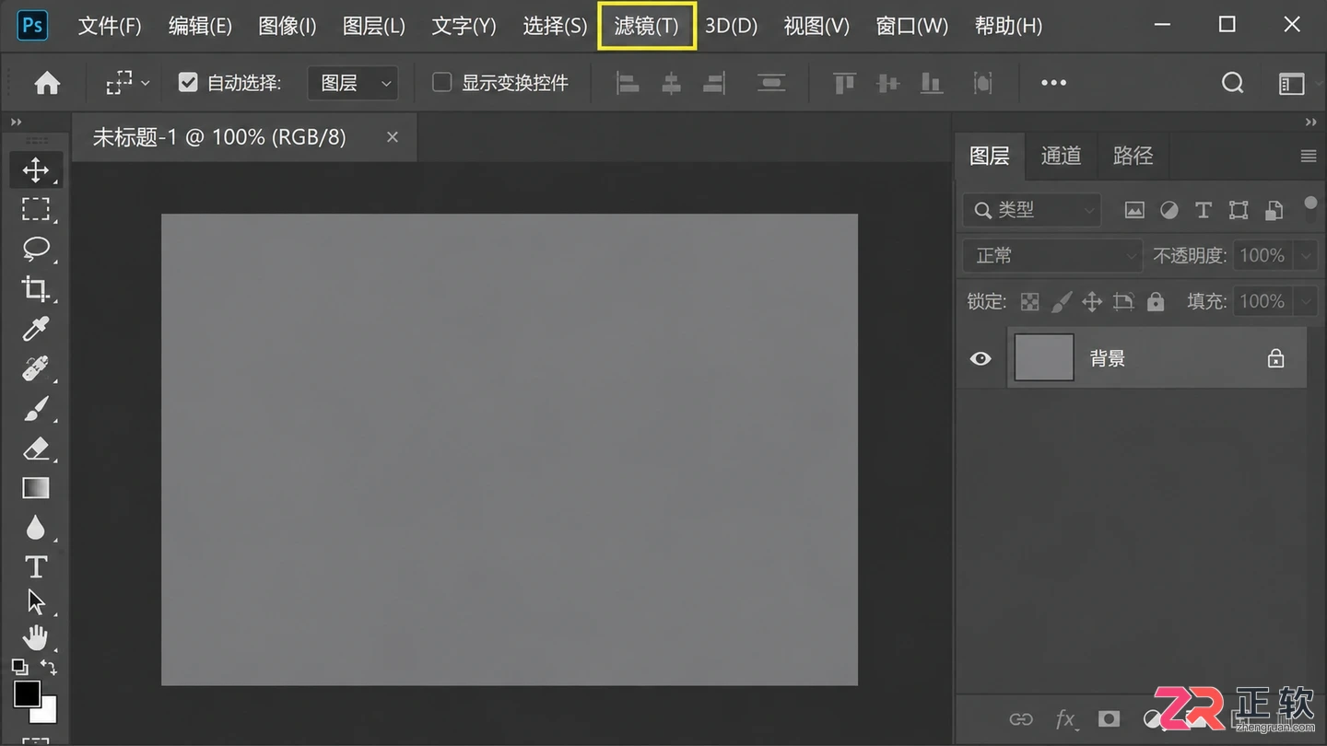Align top edges in options bar
This screenshot has width=1327, height=746.
[x=844, y=83]
